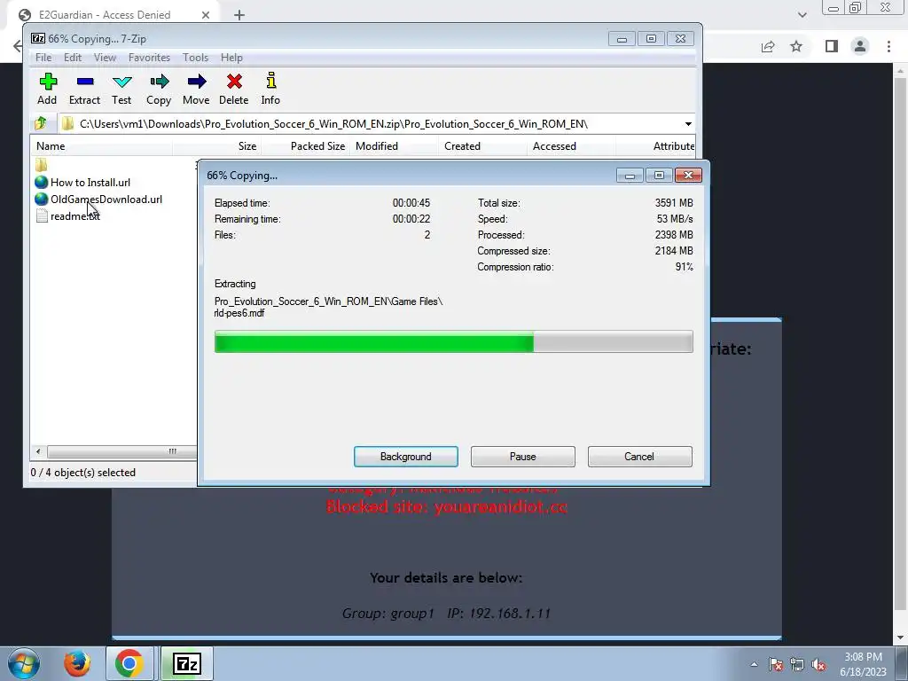Cancel the copying operation
908x681 pixels.
pyautogui.click(x=639, y=457)
